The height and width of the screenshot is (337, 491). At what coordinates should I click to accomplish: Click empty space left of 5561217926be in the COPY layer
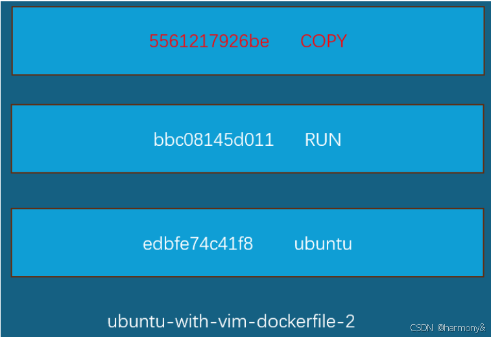[81, 41]
